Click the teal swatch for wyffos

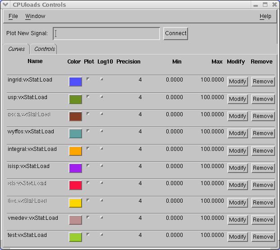[x=75, y=133]
